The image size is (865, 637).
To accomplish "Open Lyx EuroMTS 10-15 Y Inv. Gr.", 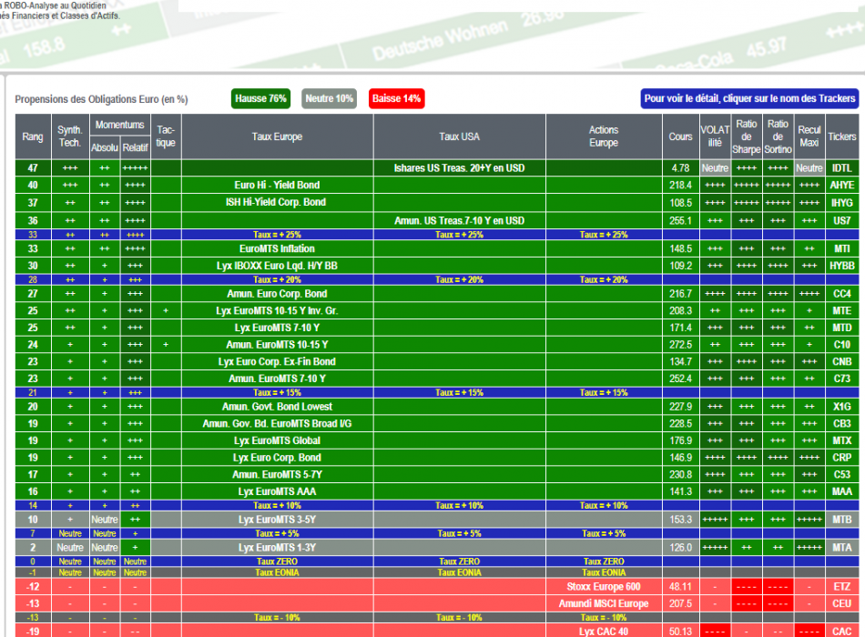I will pyautogui.click(x=277, y=311).
